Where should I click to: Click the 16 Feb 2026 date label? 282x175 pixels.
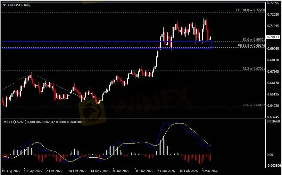pos(189,171)
